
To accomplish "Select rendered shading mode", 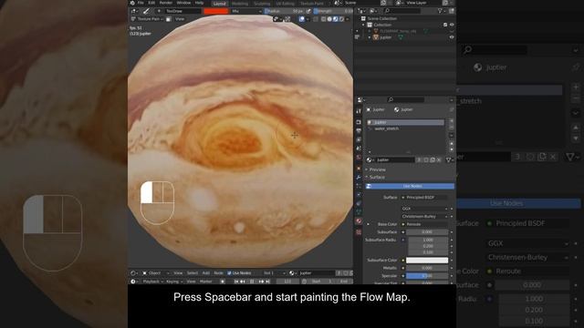I will click(341, 19).
